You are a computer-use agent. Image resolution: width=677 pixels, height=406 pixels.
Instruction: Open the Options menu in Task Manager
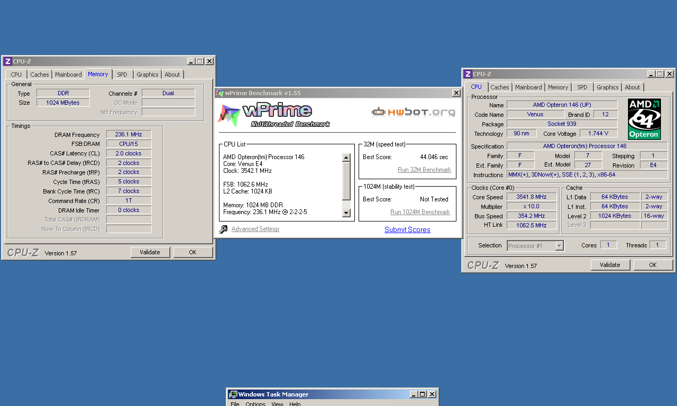coord(255,404)
